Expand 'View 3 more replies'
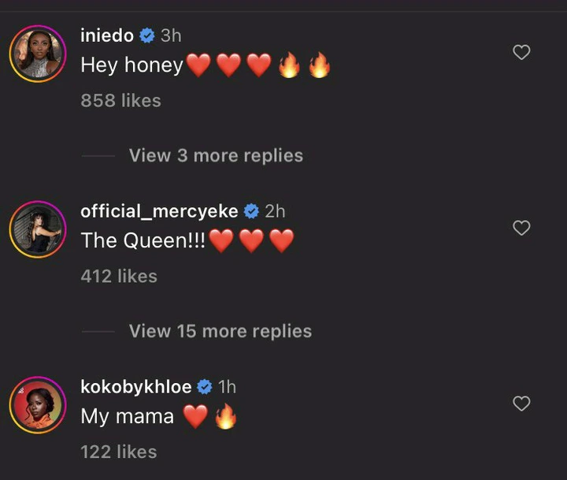Image resolution: width=567 pixels, height=480 pixels. coord(216,155)
